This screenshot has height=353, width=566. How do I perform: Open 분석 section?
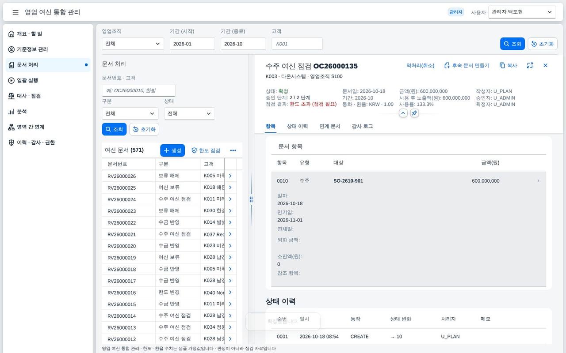pos(48,112)
